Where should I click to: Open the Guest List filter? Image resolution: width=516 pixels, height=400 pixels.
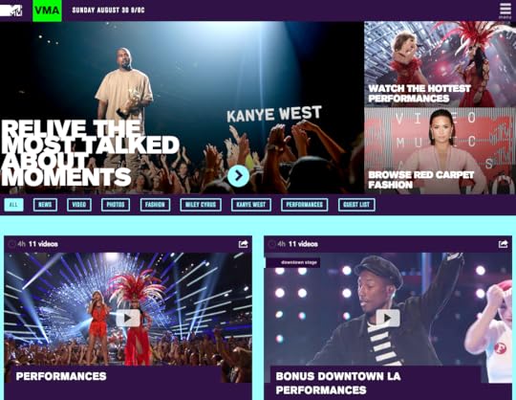pyautogui.click(x=356, y=205)
